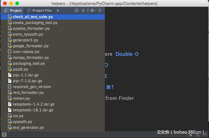The image size is (209, 138).
Task: Select pep8.py file
Action: click(x=53, y=69)
